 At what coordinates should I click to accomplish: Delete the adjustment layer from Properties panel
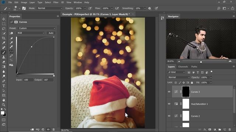(53, 129)
